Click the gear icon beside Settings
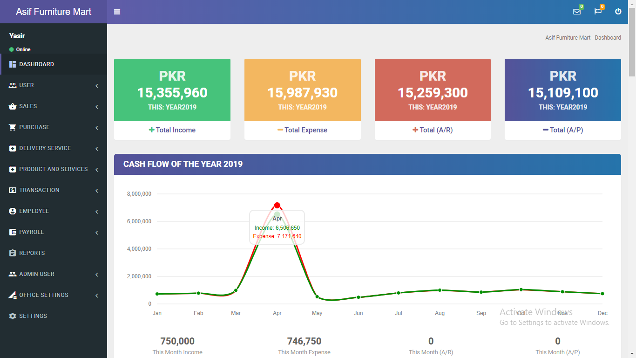 click(x=13, y=316)
